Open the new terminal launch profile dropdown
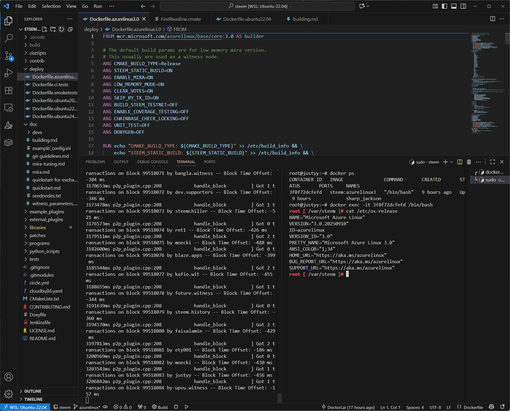 [x=452, y=162]
